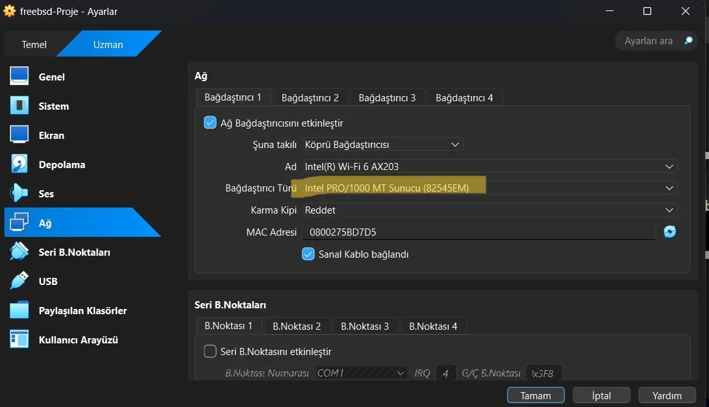The width and height of the screenshot is (709, 407).
Task: Click the Tamam button
Action: pos(536,395)
